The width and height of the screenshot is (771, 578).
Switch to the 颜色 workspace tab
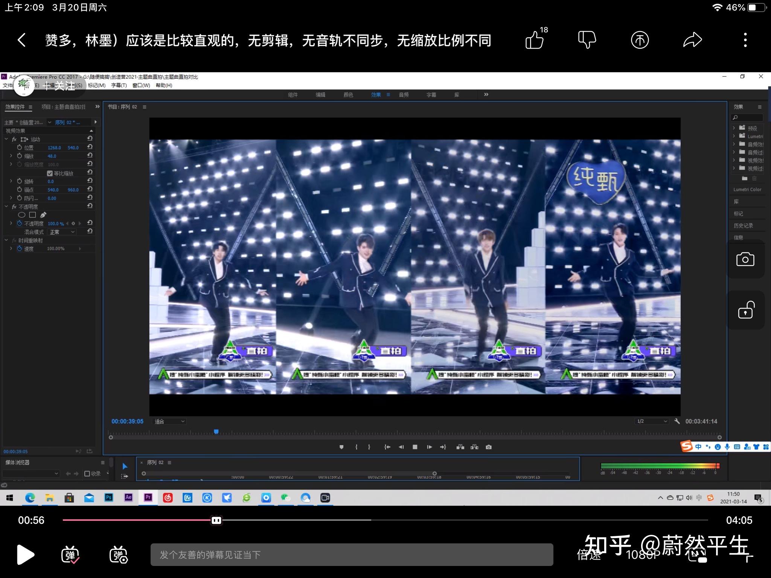348,95
